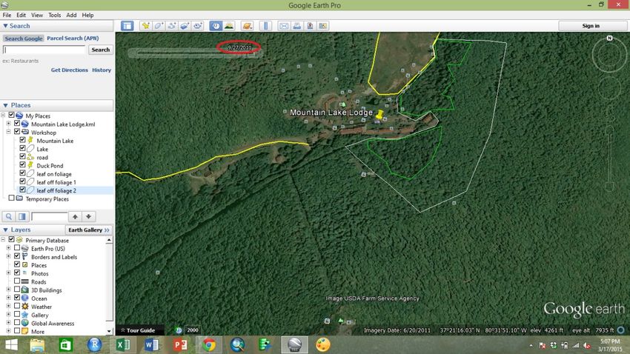Open the Add menu
Image resolution: width=630 pixels, height=354 pixels.
click(x=71, y=15)
